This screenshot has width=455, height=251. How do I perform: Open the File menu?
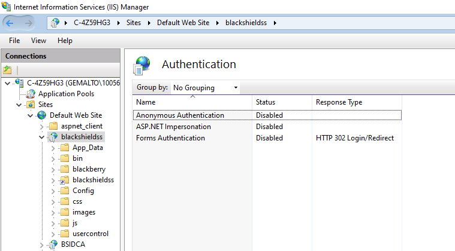(x=14, y=41)
